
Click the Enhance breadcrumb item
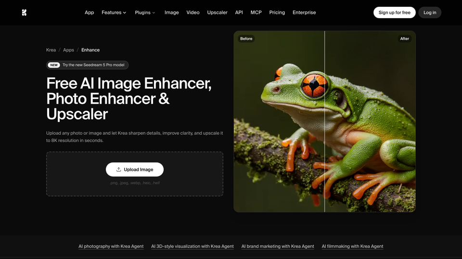[x=90, y=50]
